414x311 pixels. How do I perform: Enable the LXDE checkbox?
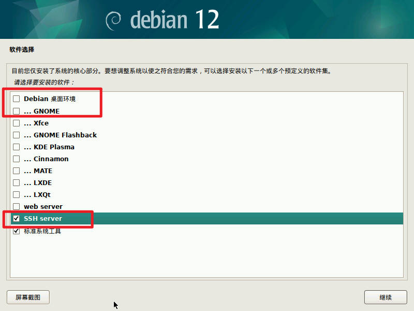point(17,182)
